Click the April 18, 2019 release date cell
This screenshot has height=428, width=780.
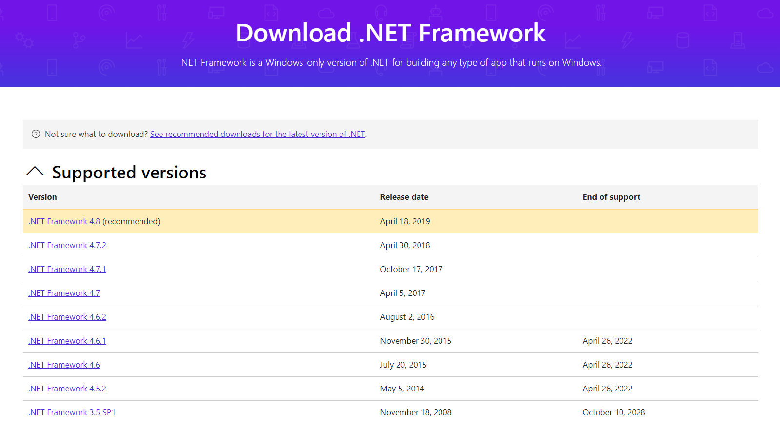coord(405,221)
